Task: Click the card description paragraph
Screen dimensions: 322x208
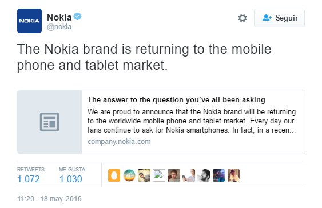Action: pos(192,121)
